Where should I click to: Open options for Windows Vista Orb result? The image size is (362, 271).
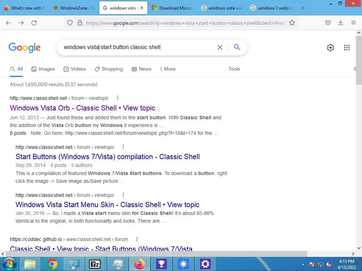(x=118, y=98)
